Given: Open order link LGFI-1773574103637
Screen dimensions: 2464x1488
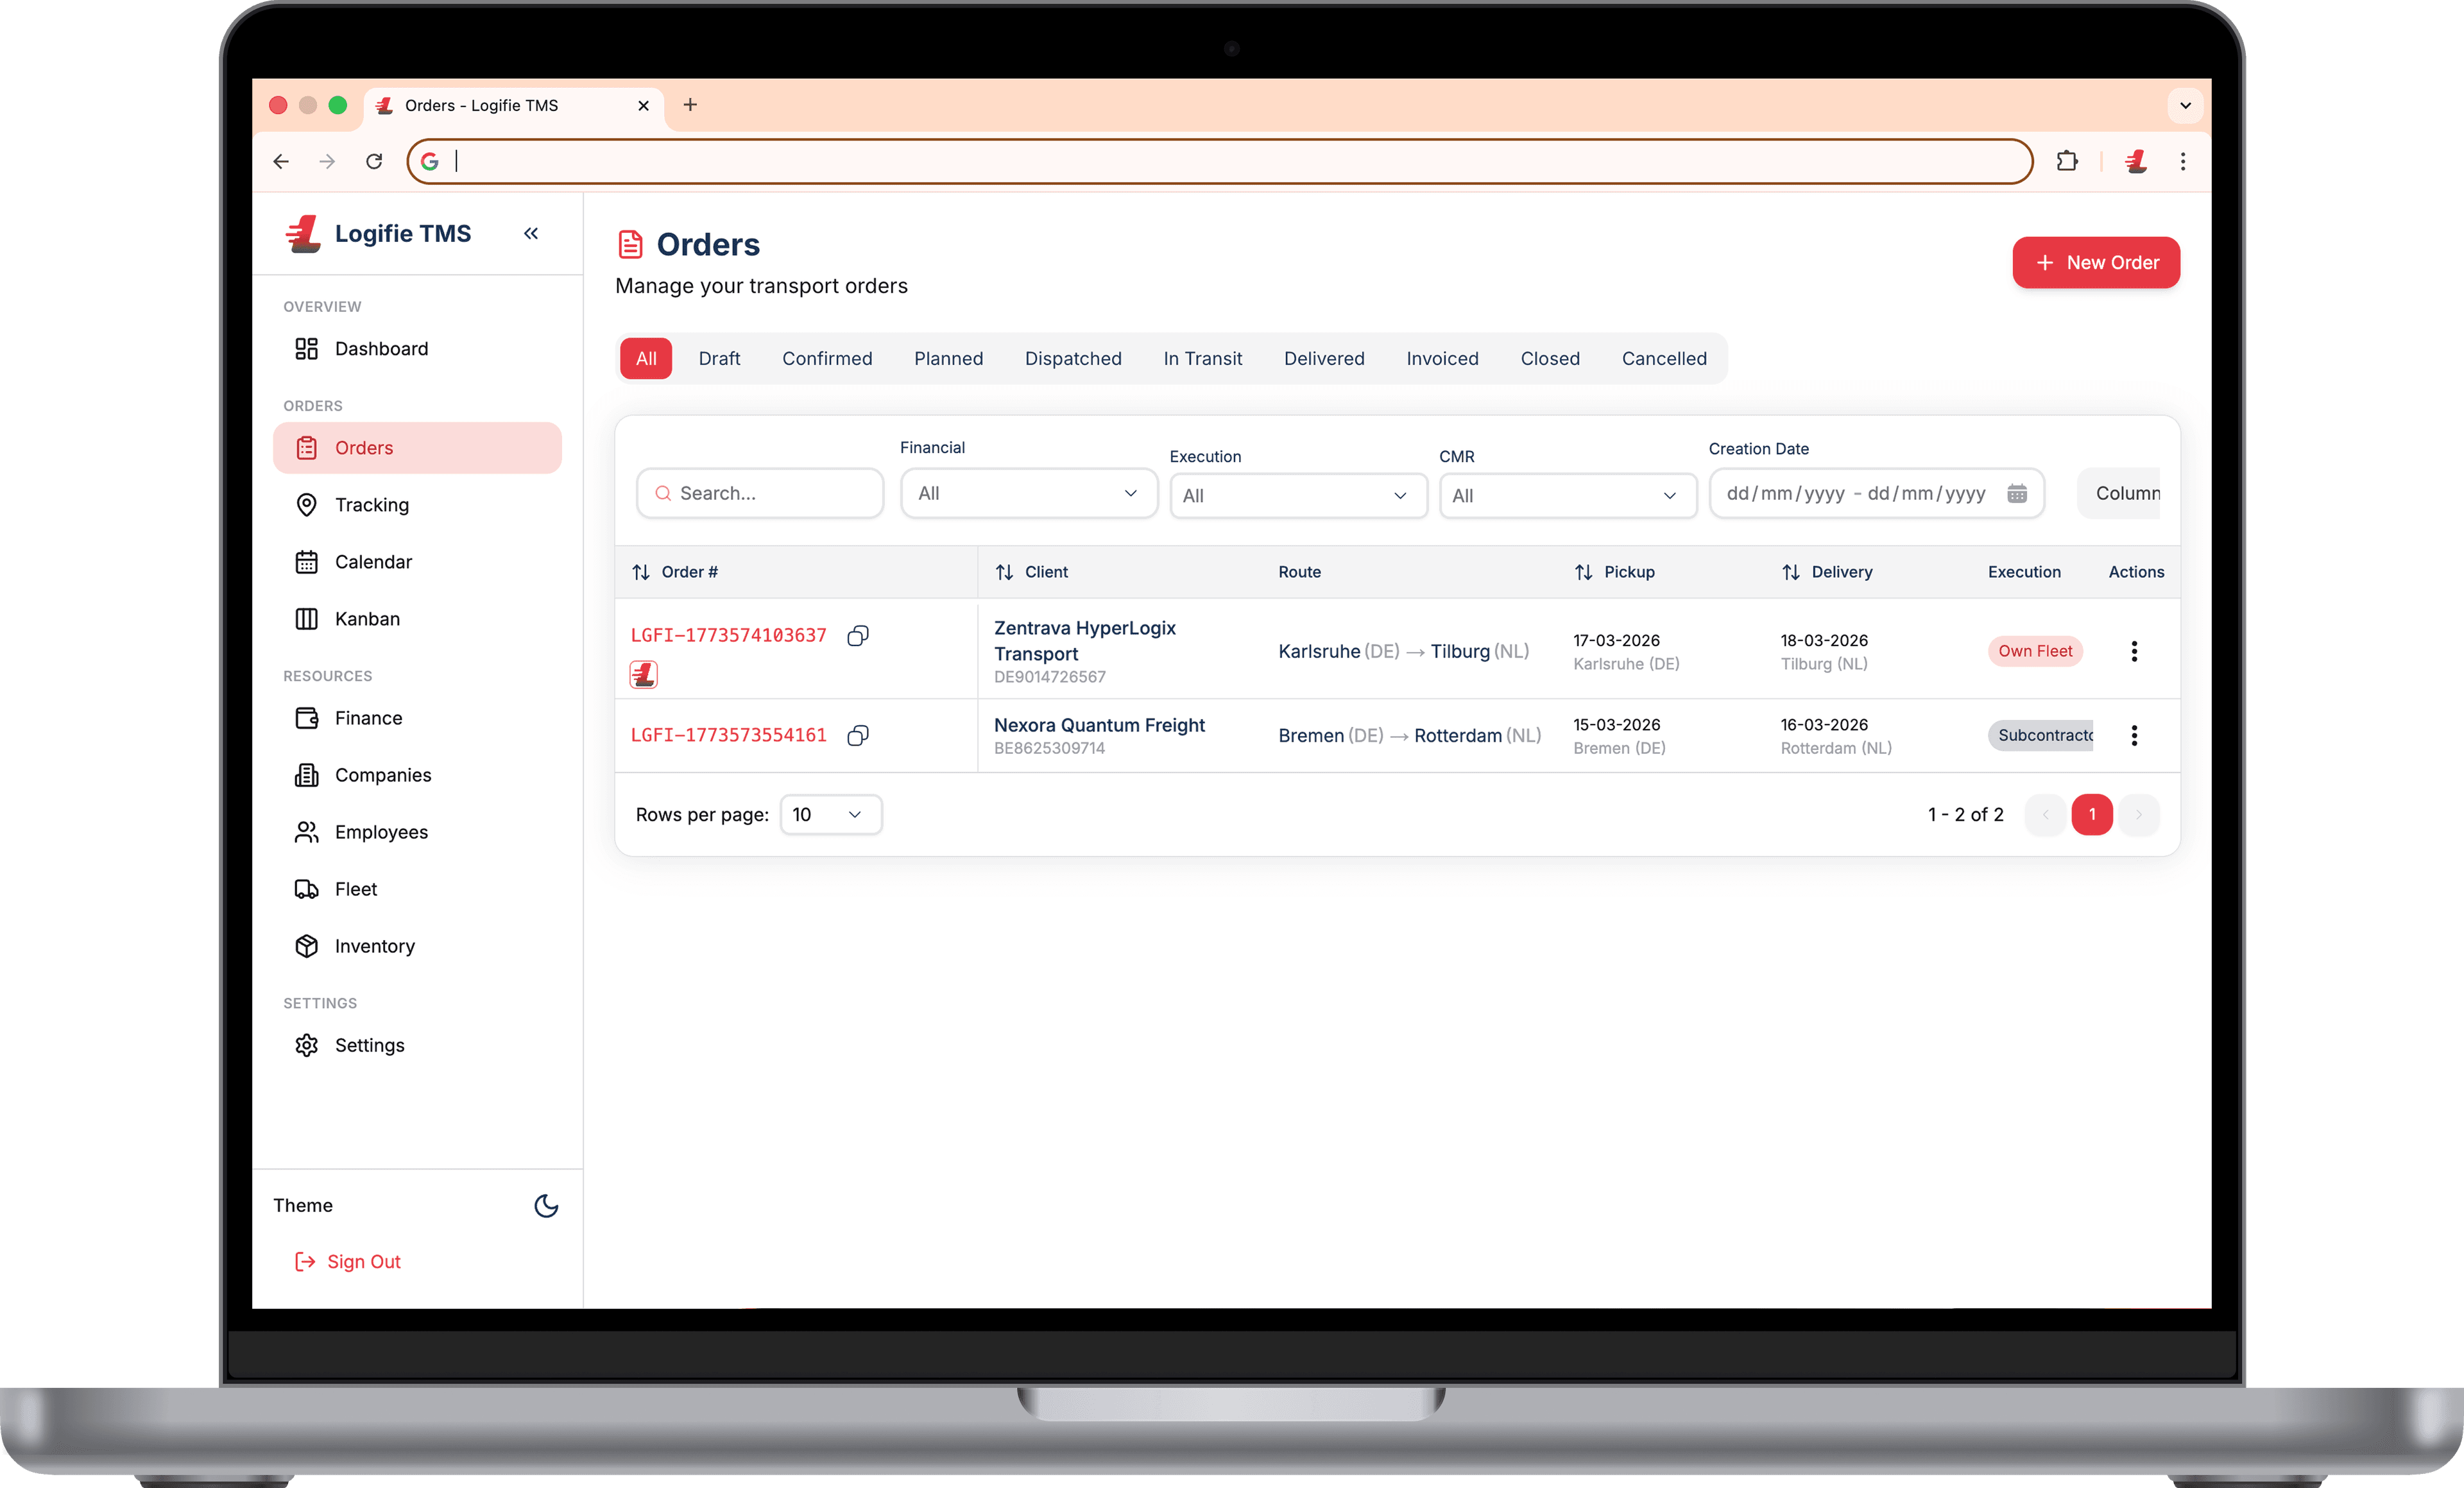Looking at the screenshot, I should pos(729,636).
